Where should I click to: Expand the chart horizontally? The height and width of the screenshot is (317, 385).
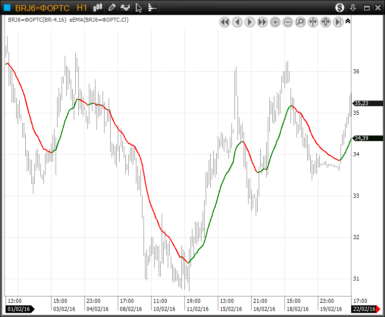click(x=325, y=22)
